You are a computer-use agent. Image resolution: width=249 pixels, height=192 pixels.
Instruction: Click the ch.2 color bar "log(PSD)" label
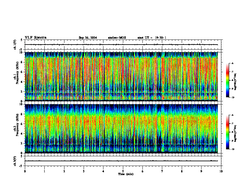pyautogui.click(x=235, y=133)
